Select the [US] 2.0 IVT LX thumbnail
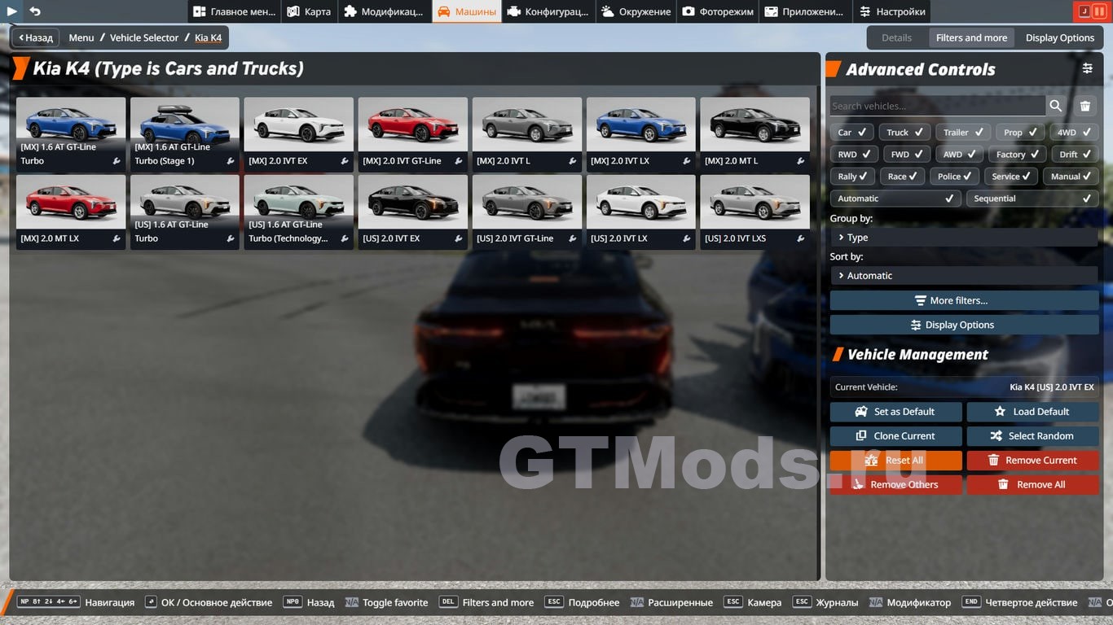The image size is (1113, 625). (x=641, y=212)
